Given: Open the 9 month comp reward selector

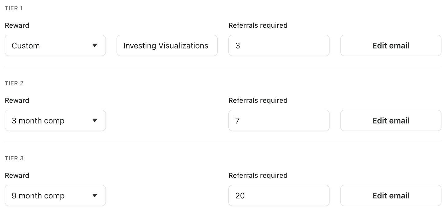Looking at the screenshot, I should 55,195.
